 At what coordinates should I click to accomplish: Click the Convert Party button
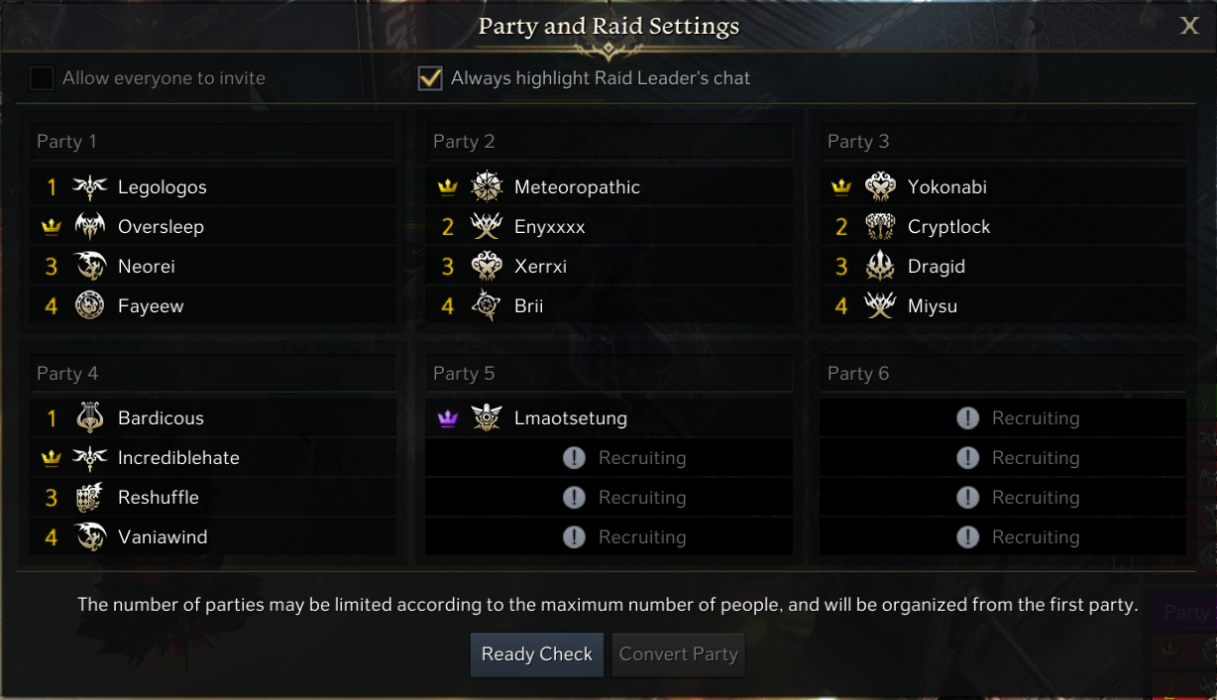(679, 654)
